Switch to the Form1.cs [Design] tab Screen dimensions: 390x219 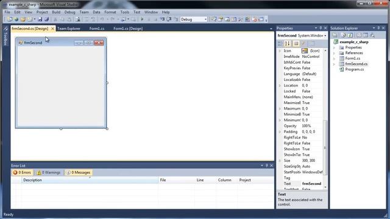(x=128, y=29)
